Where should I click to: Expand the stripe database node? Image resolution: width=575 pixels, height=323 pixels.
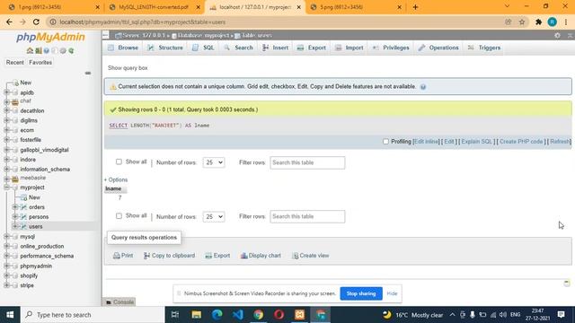[x=6, y=285]
